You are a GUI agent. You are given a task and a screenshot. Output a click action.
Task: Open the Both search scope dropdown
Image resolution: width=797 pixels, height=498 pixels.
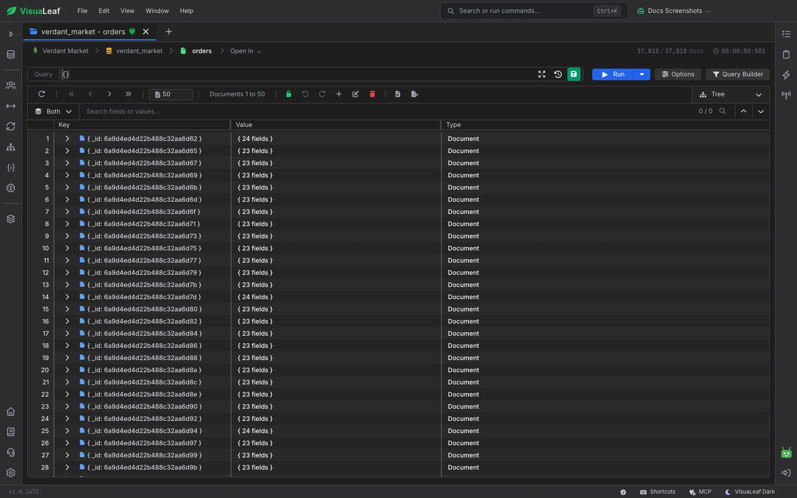click(53, 111)
